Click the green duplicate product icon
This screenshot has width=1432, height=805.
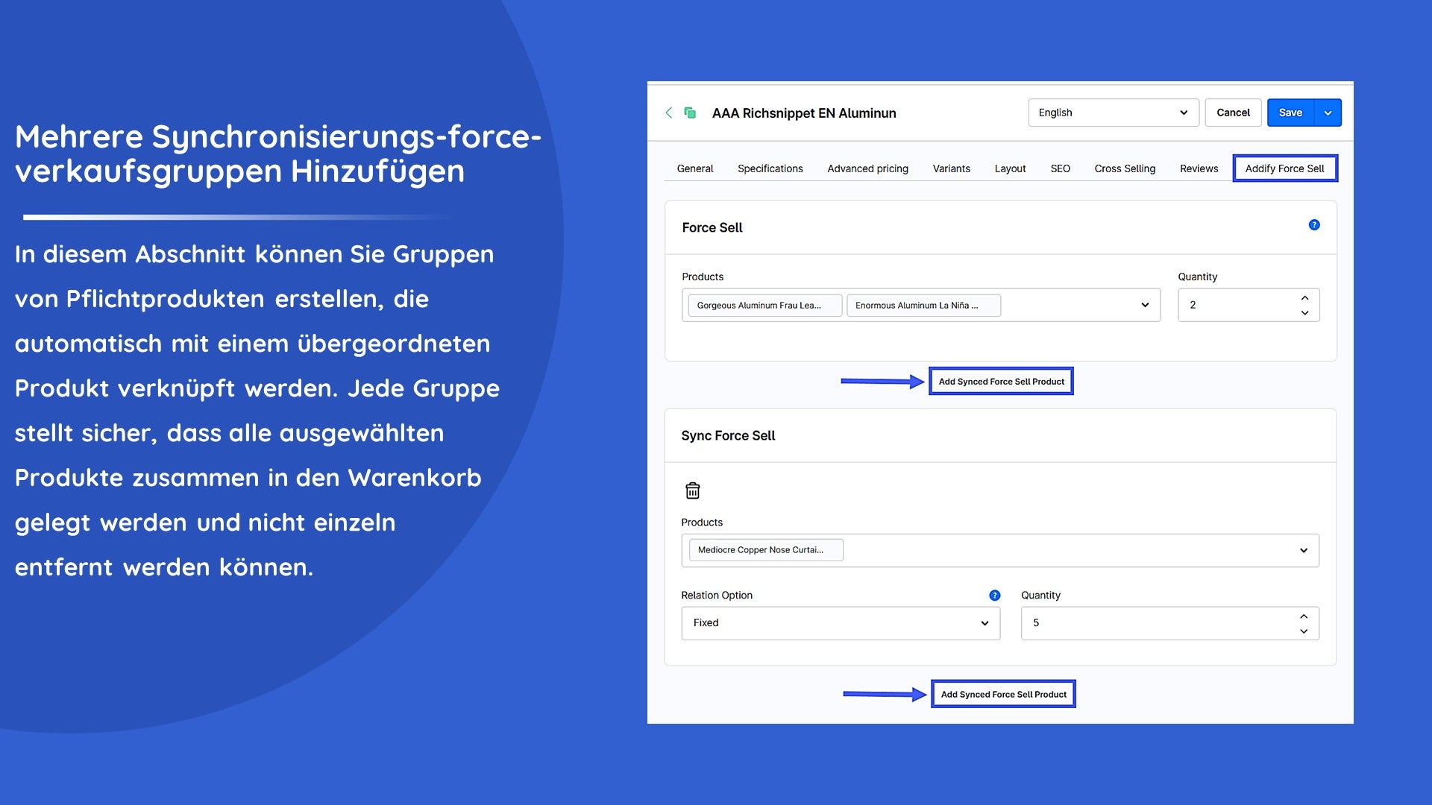pyautogui.click(x=690, y=113)
